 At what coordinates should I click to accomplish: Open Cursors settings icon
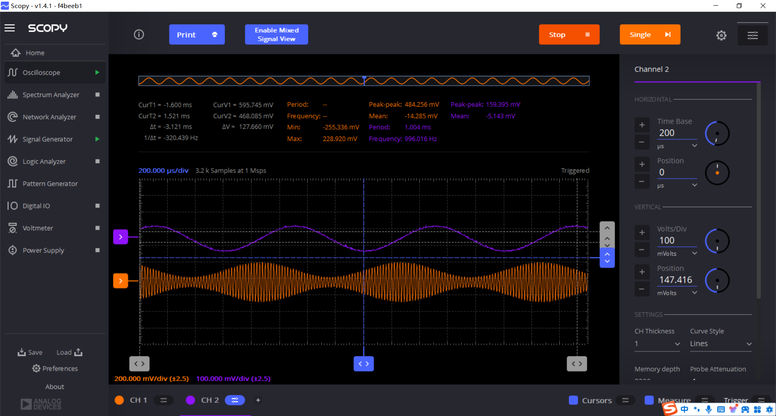click(626, 400)
